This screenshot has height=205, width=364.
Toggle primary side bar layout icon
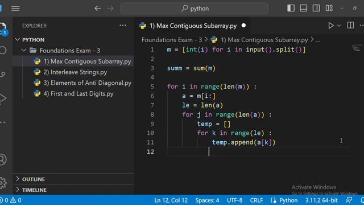tap(291, 8)
